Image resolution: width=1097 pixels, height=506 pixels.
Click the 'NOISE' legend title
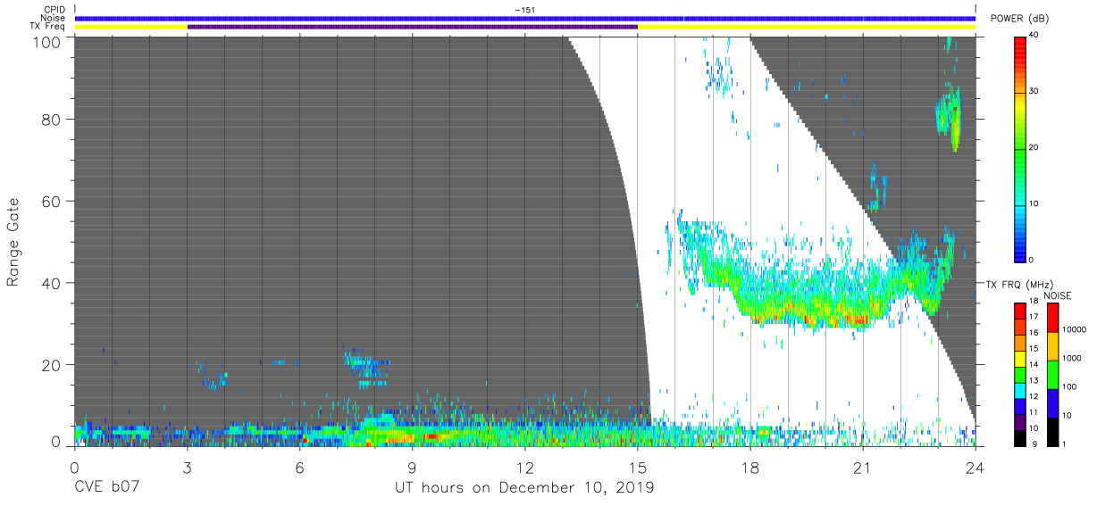(x=1057, y=295)
